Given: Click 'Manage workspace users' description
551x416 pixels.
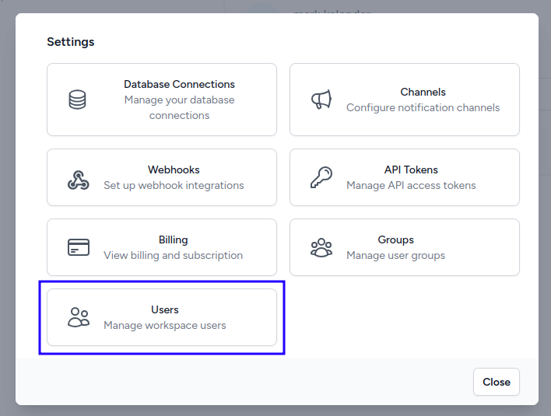Looking at the screenshot, I should pyautogui.click(x=165, y=325).
